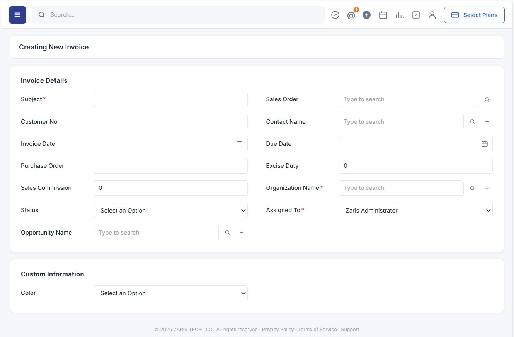This screenshot has height=337, width=514.
Task: Click the Custom Information section title
Action: (52, 274)
